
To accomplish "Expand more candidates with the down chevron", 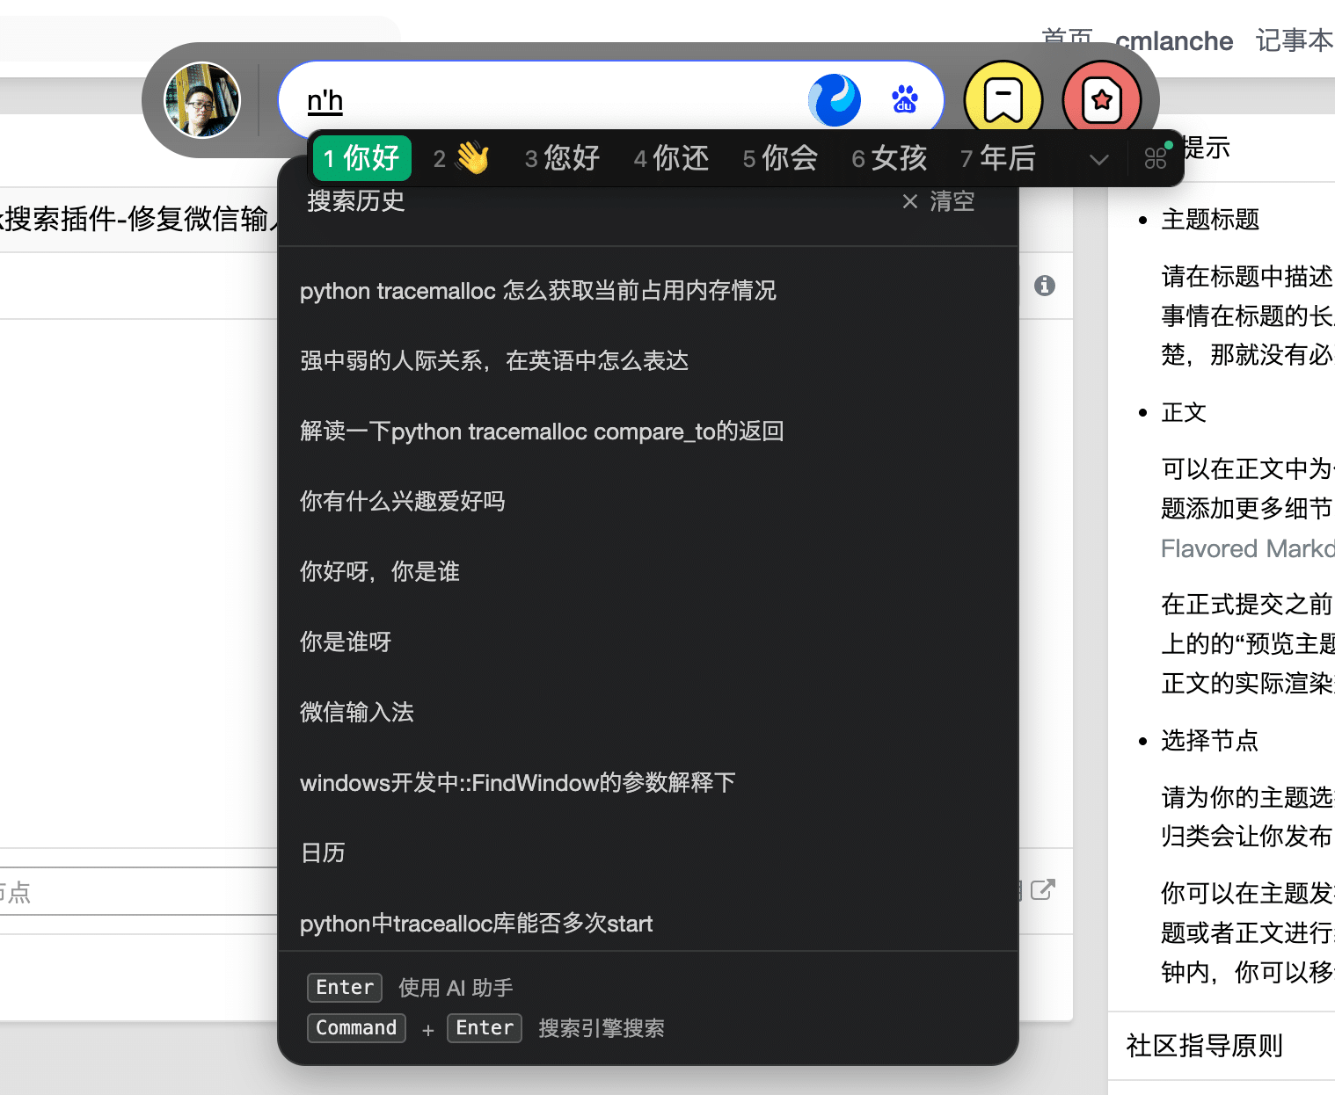I will (1098, 161).
